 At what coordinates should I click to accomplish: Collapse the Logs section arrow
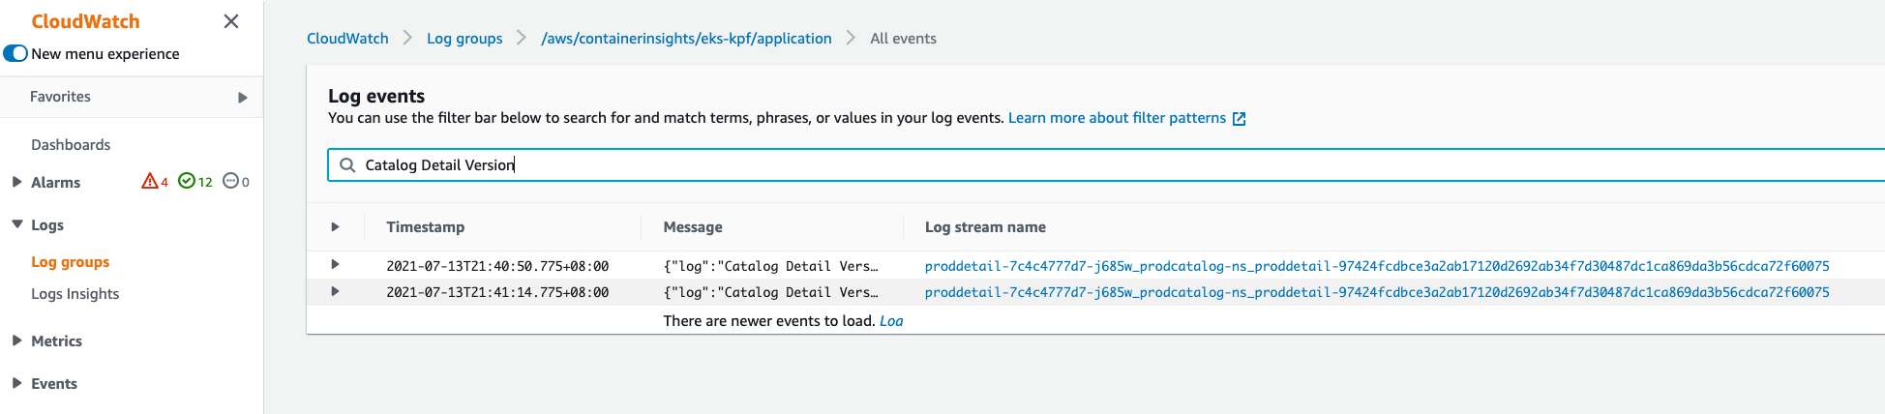point(16,224)
